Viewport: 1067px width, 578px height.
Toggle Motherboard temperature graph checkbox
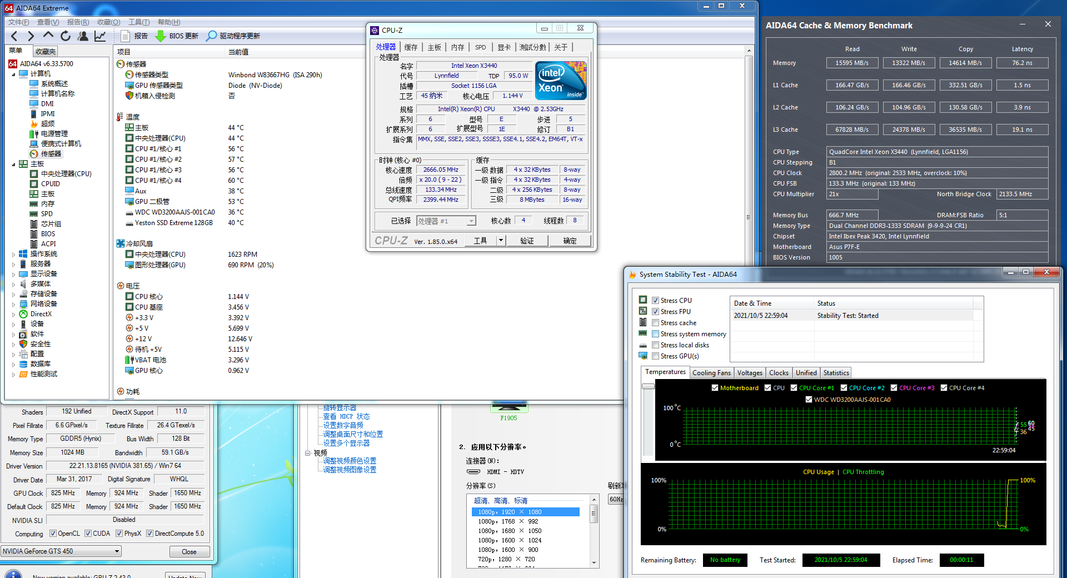(x=715, y=388)
